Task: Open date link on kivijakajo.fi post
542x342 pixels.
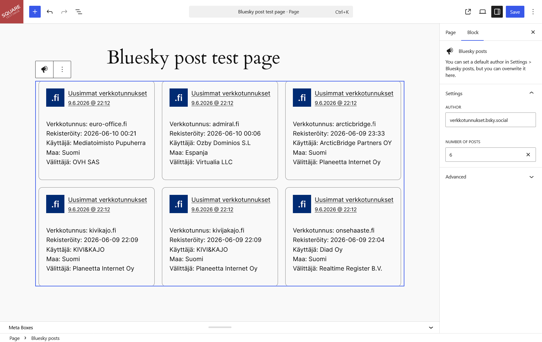Action: click(212, 209)
